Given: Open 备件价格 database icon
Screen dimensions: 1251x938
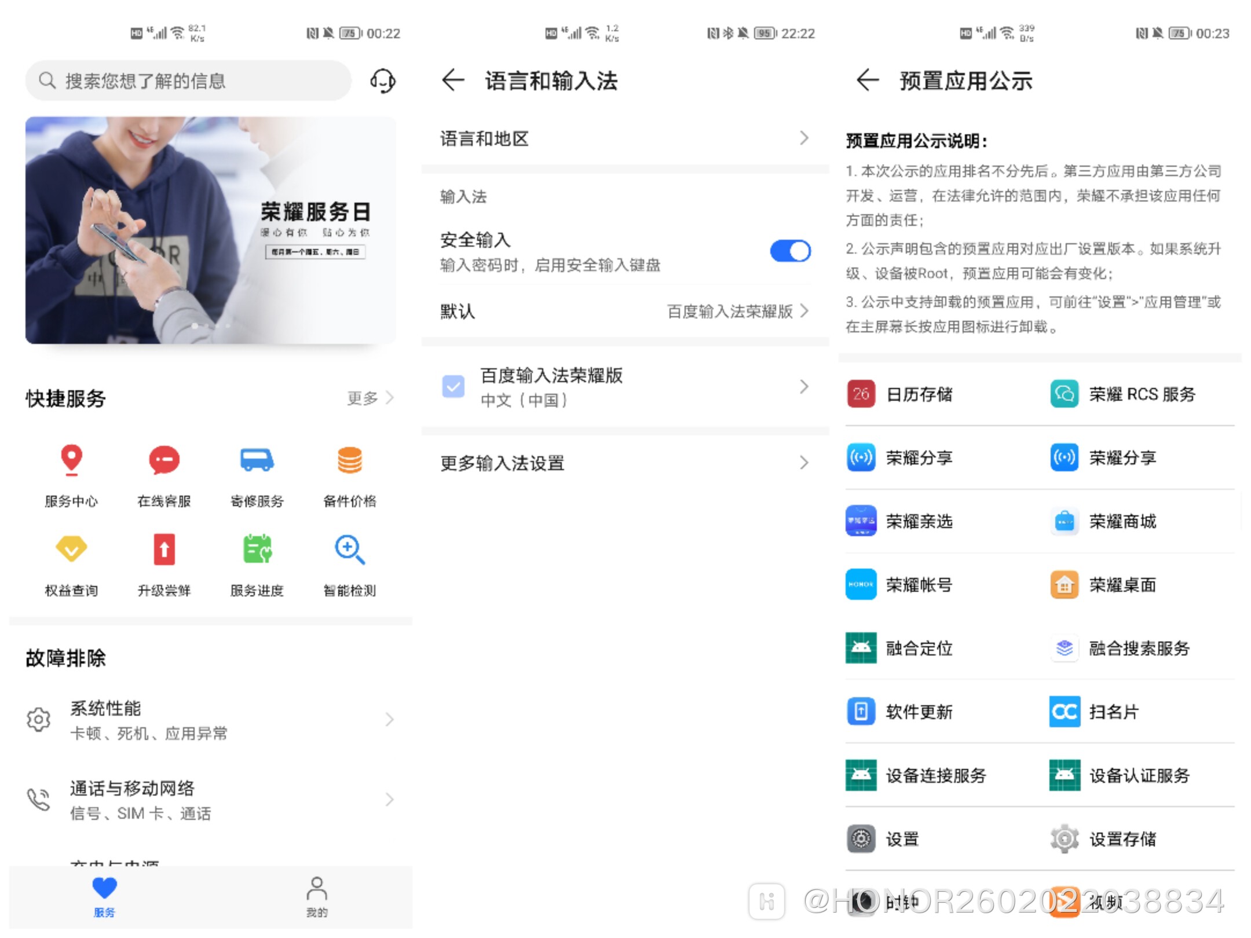Looking at the screenshot, I should [x=350, y=460].
